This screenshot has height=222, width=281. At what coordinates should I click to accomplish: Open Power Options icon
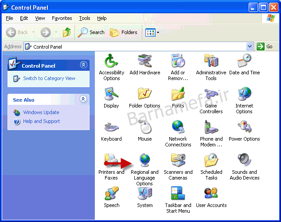(x=244, y=127)
